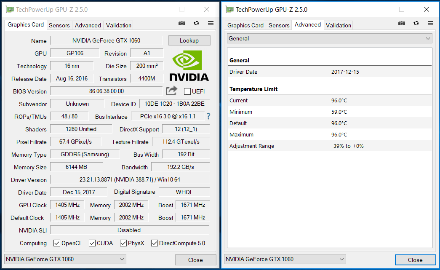Screen dimensions: 440x270
Task: Switch to Sensors tab in left window
Action: point(59,25)
